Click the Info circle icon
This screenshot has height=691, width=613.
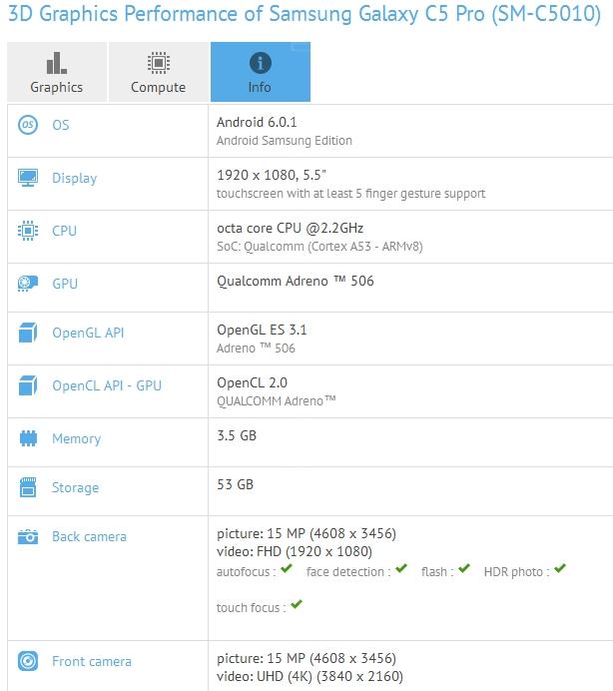point(261,63)
